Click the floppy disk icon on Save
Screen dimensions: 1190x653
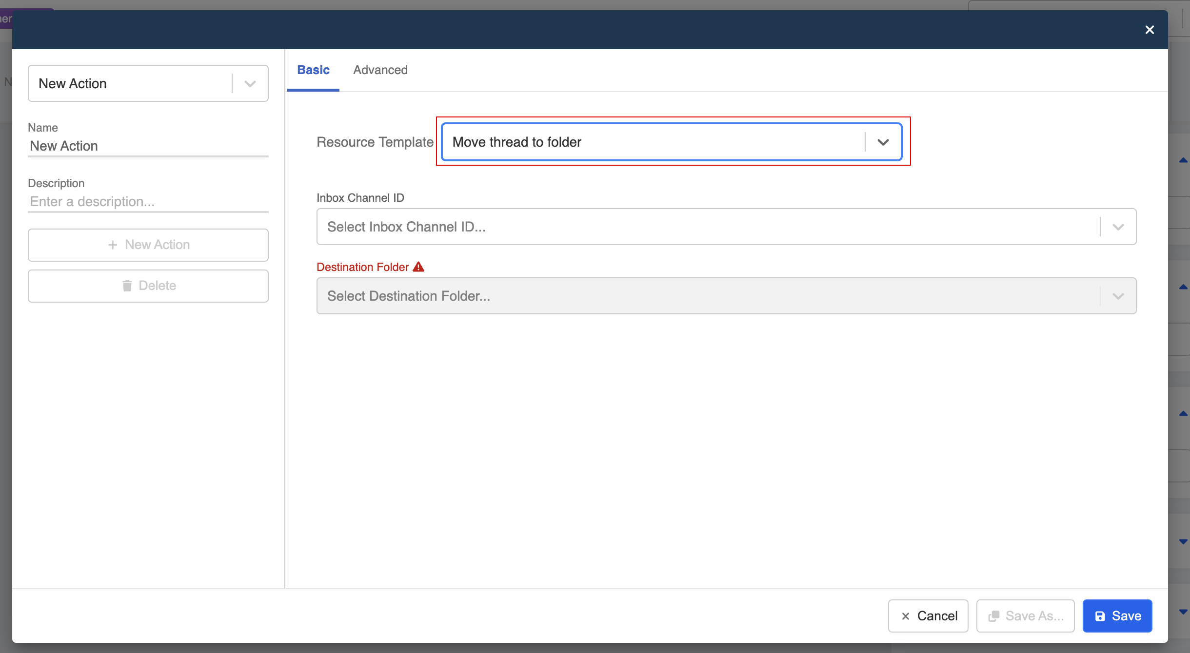[1100, 616]
